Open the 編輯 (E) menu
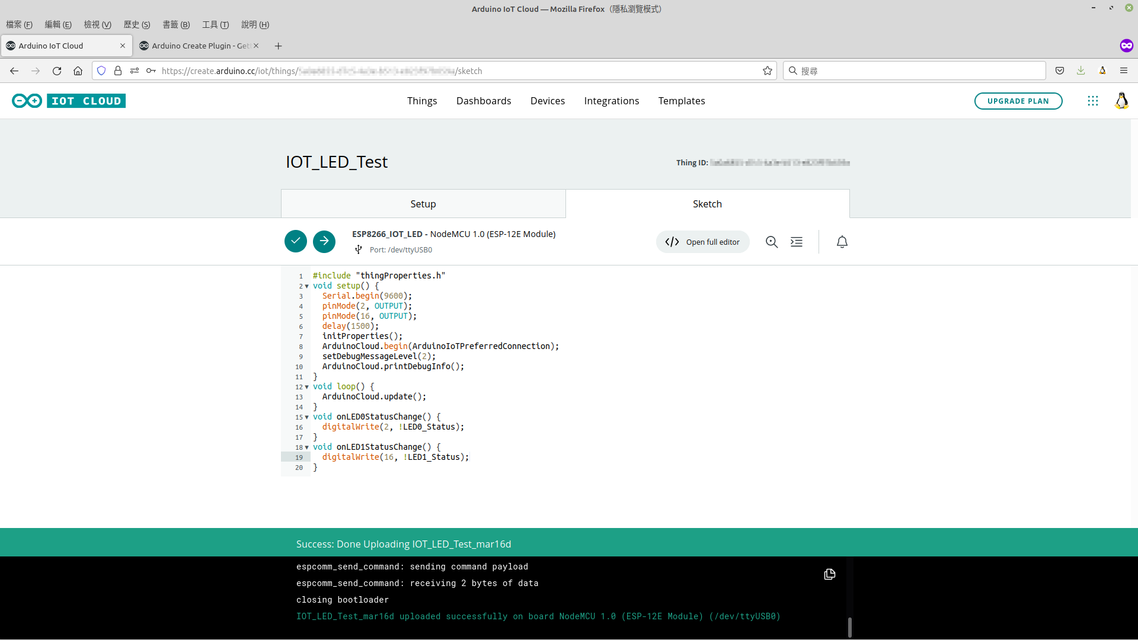Image resolution: width=1138 pixels, height=640 pixels. point(58,24)
